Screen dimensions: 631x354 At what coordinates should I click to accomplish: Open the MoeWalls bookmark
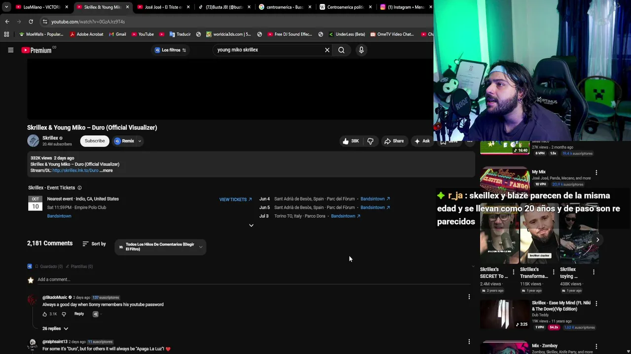[x=40, y=34]
